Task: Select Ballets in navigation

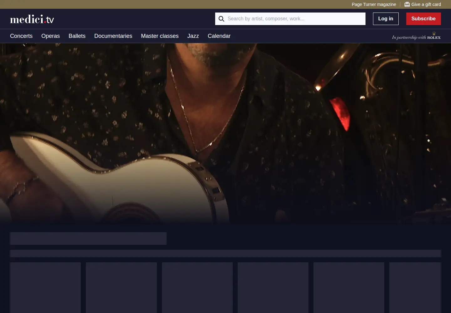Action: click(77, 36)
